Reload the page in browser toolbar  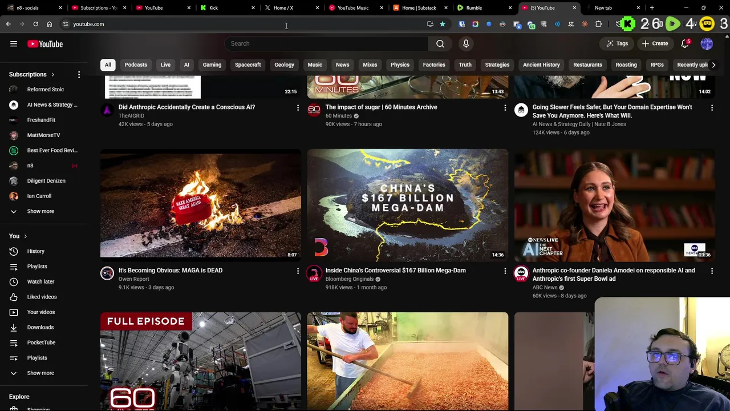(x=35, y=24)
